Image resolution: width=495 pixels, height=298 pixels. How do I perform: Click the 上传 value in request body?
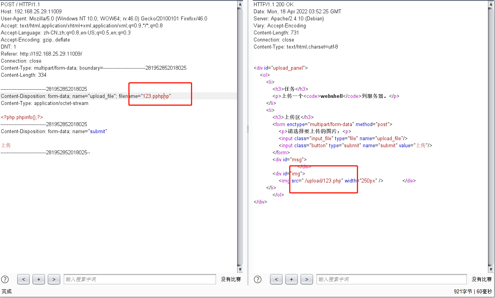[x=6, y=145]
